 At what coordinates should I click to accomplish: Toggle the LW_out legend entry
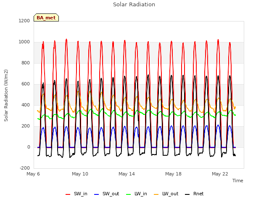(166, 194)
